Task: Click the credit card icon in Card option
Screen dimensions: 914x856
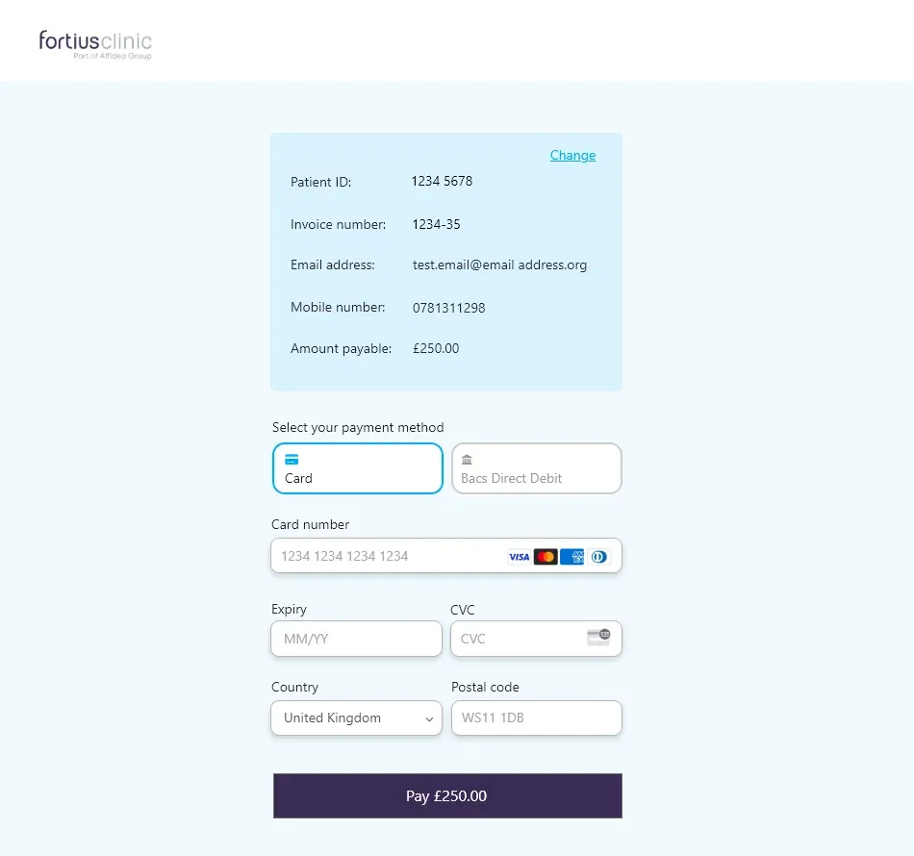Action: click(290, 458)
